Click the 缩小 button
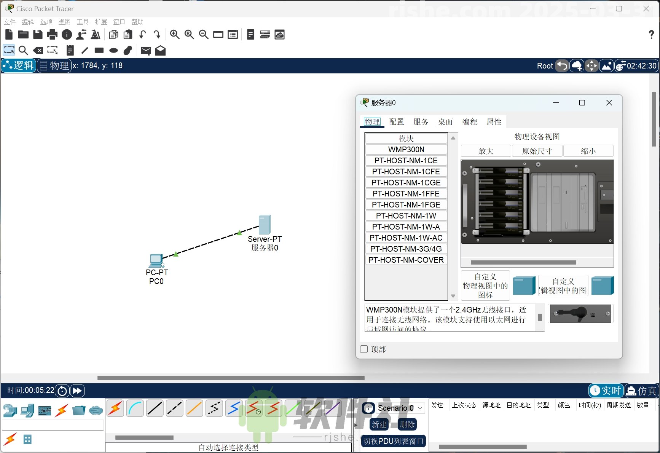660x453 pixels. click(588, 151)
